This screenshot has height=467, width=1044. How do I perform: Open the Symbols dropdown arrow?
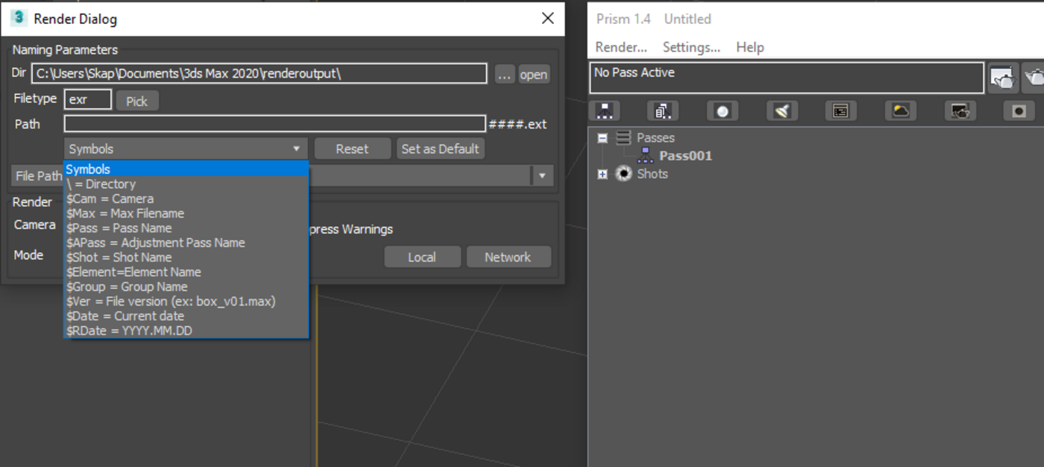[296, 148]
